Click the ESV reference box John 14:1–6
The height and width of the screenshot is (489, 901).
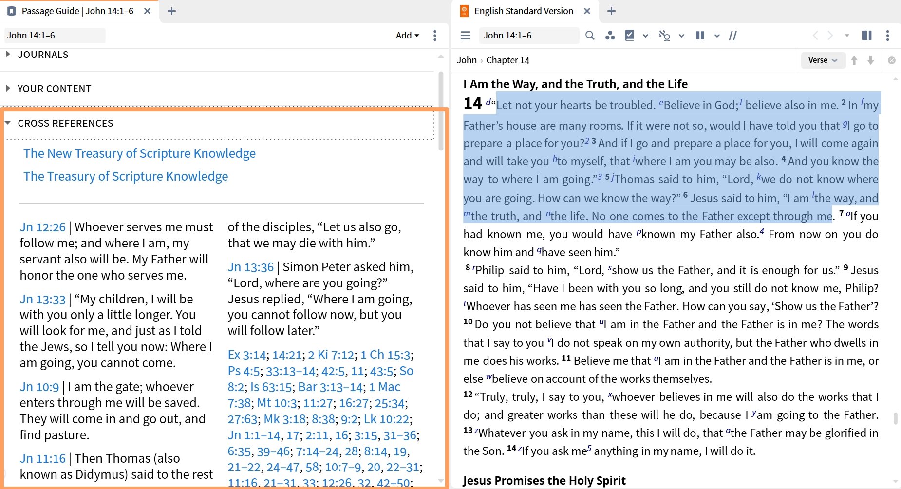[x=529, y=36]
